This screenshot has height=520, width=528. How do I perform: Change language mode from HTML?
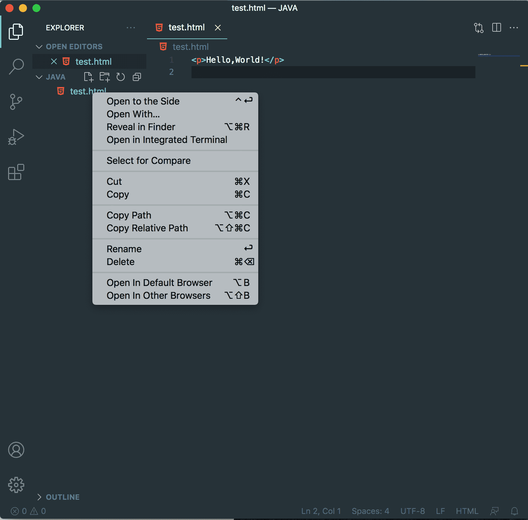[x=467, y=511]
